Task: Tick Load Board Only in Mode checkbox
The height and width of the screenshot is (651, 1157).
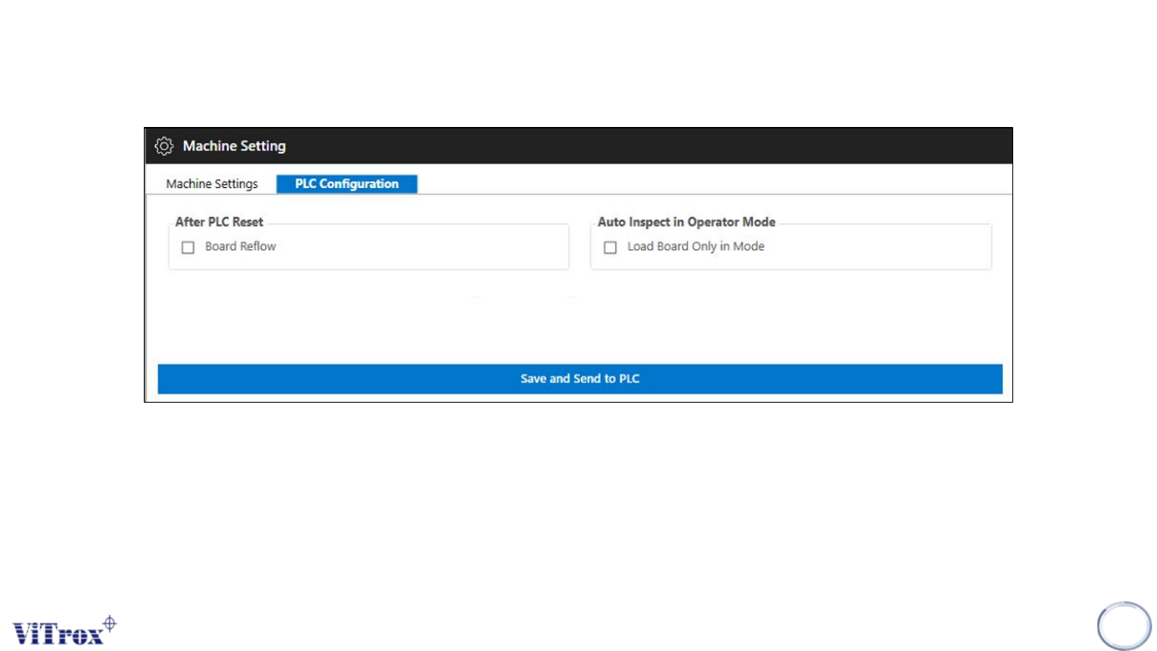Action: (610, 248)
